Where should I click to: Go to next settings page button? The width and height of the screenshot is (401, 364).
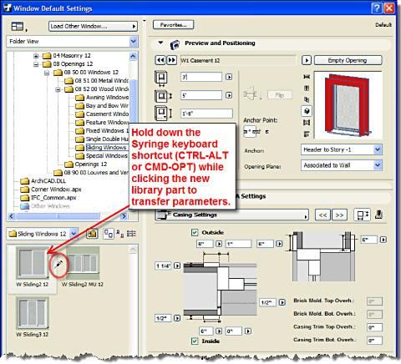click(x=339, y=215)
